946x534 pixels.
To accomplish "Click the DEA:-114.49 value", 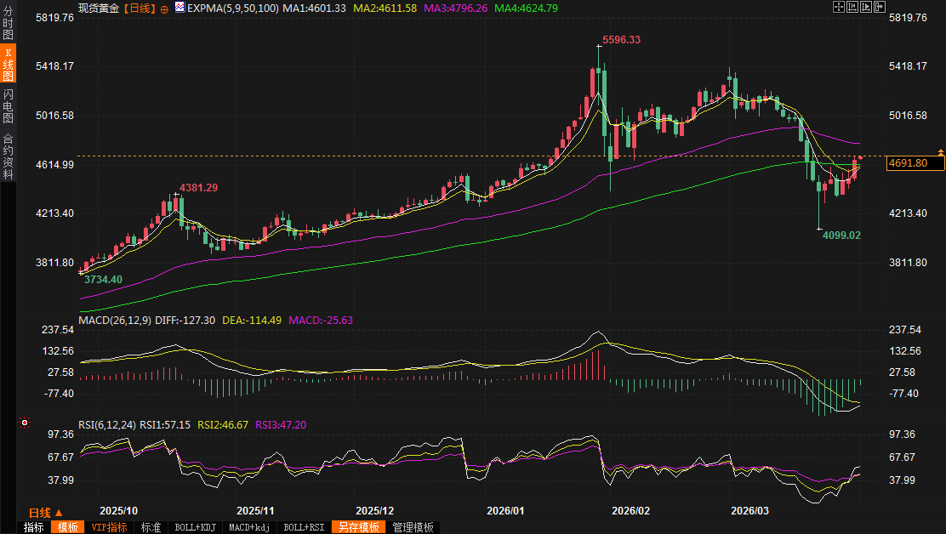I will tap(252, 320).
